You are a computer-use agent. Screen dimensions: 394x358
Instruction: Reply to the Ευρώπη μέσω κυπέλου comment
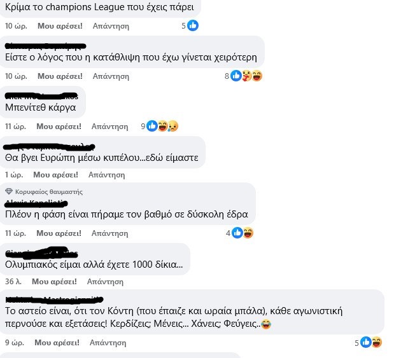coord(106,175)
